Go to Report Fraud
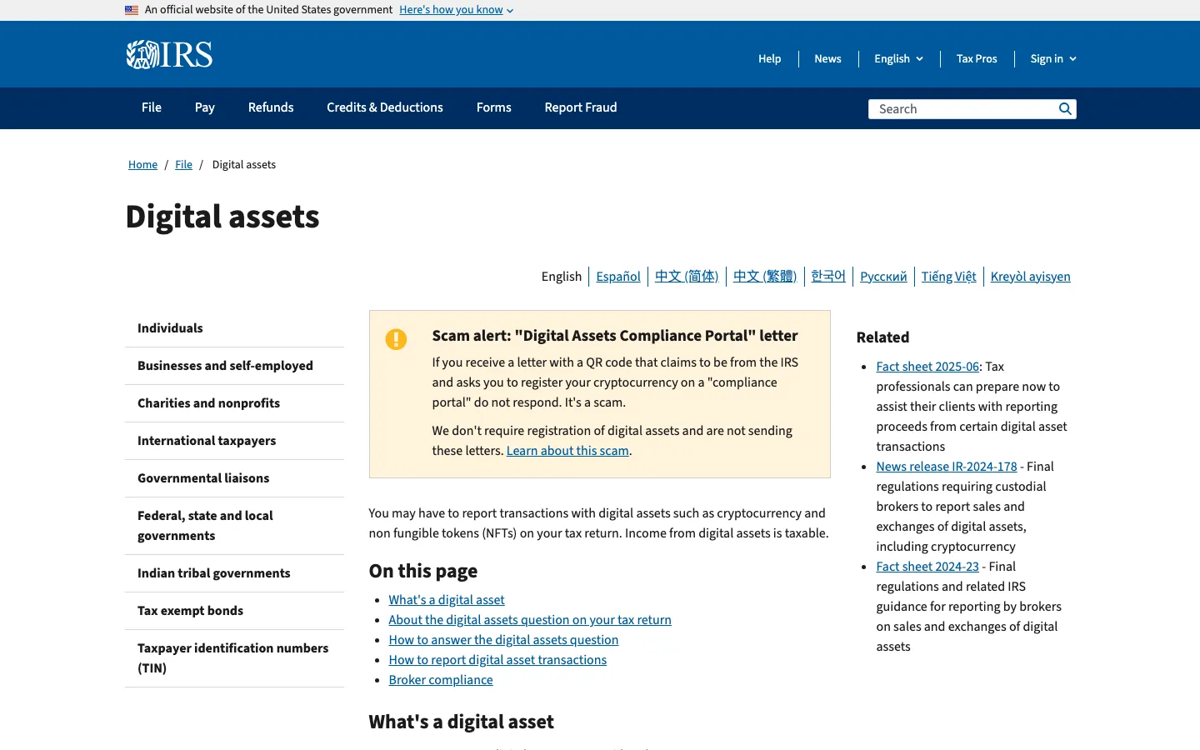Viewport: 1200px width, 750px height. pyautogui.click(x=581, y=107)
